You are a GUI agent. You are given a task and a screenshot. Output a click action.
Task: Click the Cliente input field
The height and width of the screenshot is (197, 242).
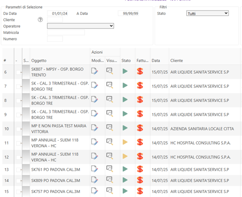click(55, 19)
